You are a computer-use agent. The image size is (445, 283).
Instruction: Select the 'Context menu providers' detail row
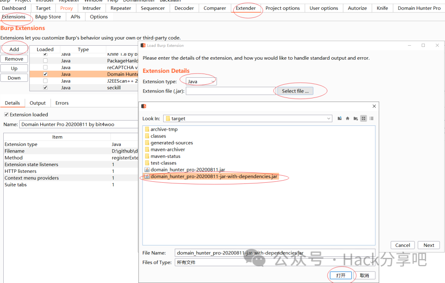pyautogui.click(x=71, y=178)
